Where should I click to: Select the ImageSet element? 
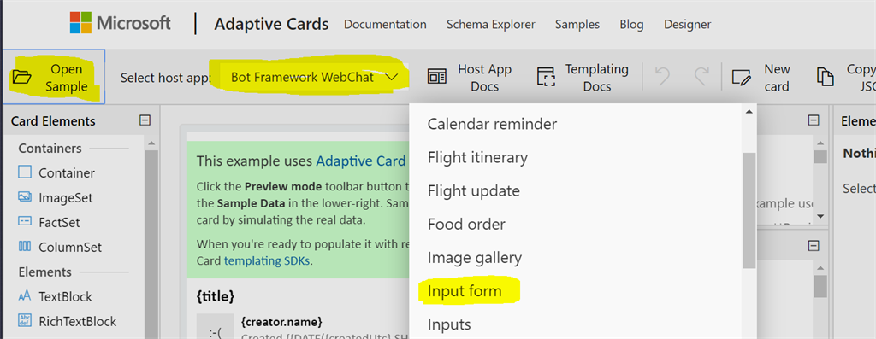(56, 197)
